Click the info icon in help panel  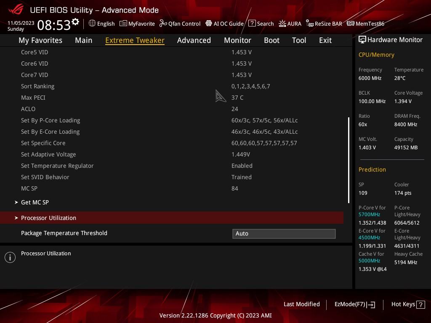point(10,257)
